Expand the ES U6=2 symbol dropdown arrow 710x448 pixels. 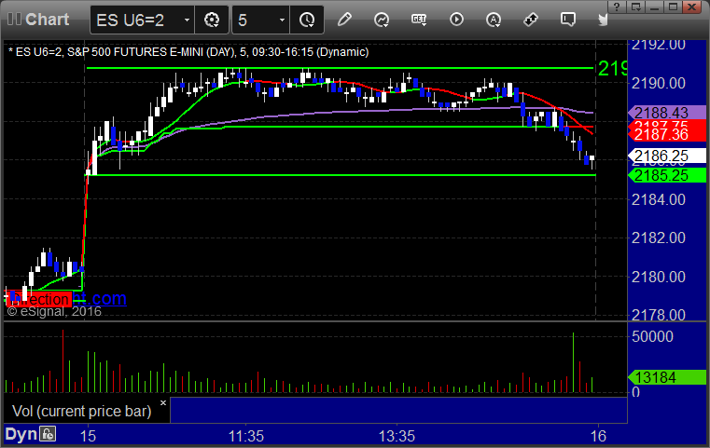coord(187,20)
